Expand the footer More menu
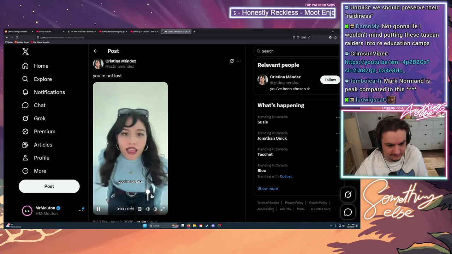Viewport: 452px width, 254px height. pos(302,209)
